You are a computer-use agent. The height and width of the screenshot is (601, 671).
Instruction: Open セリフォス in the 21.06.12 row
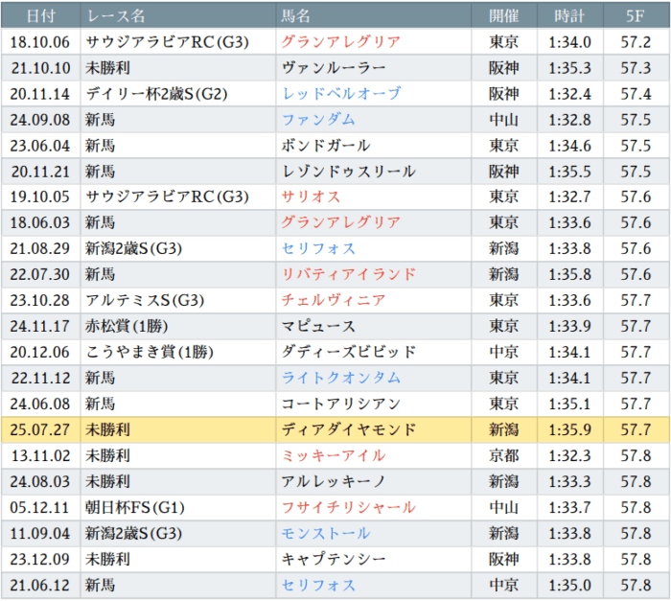pos(318,585)
